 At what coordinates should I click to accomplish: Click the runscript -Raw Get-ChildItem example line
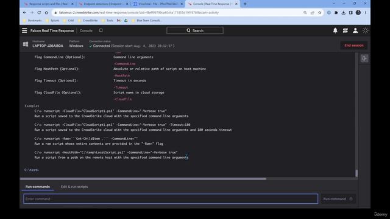pyautogui.click(x=86, y=139)
